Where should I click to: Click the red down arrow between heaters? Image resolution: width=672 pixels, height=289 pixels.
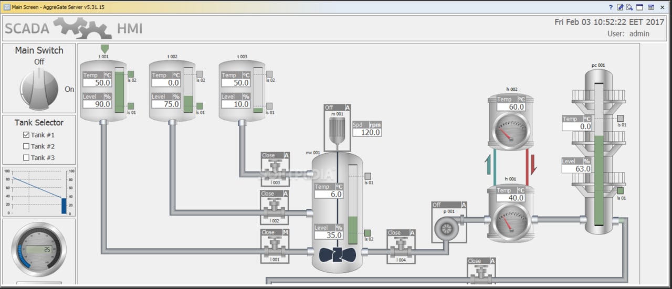(533, 165)
